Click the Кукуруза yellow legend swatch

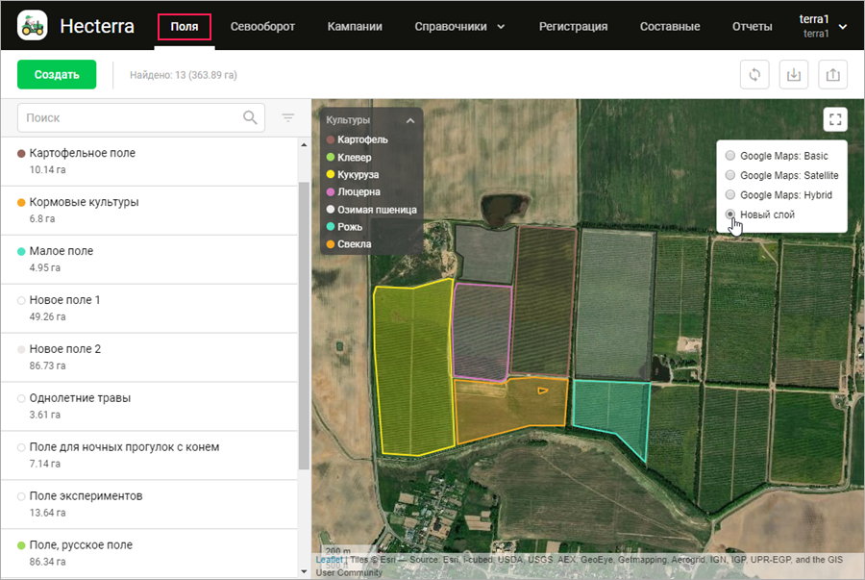(x=331, y=175)
